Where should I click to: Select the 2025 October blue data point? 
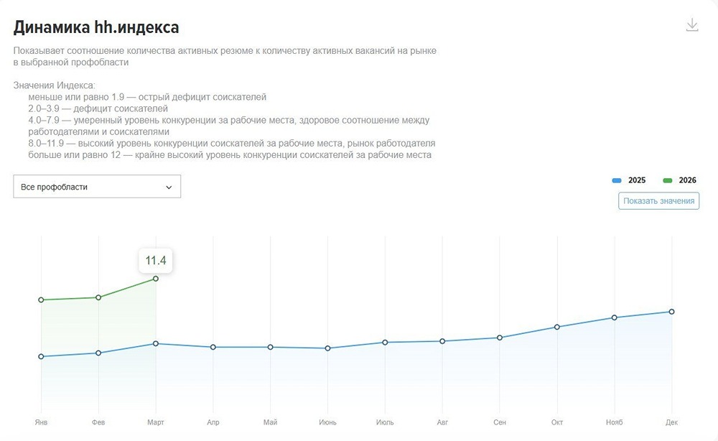point(557,328)
